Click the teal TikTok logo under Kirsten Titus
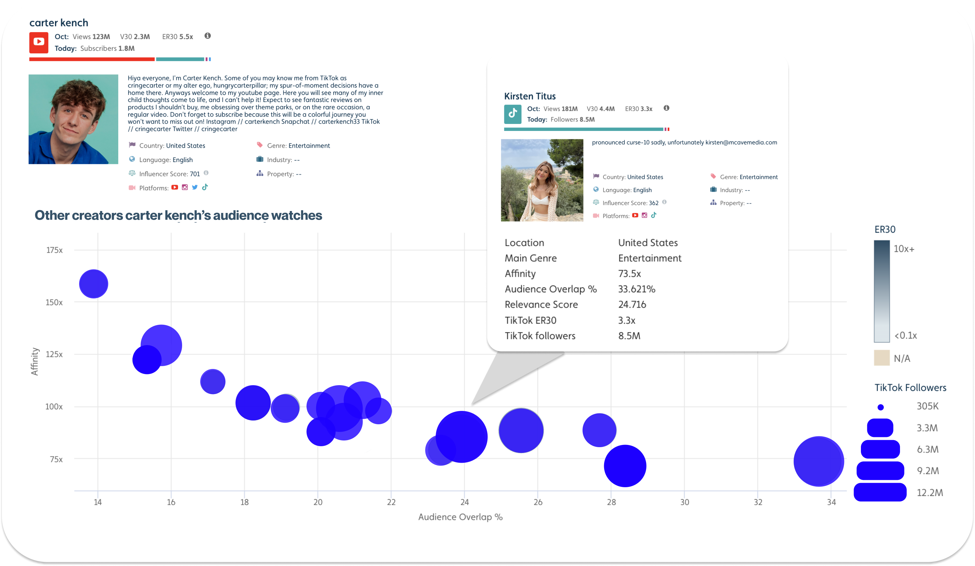Viewport: 975px width, 566px height. pos(513,114)
